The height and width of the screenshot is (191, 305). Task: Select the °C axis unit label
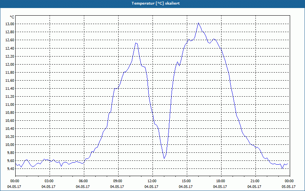click(12, 17)
